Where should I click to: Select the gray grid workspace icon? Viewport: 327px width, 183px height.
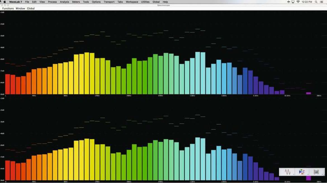(316, 172)
